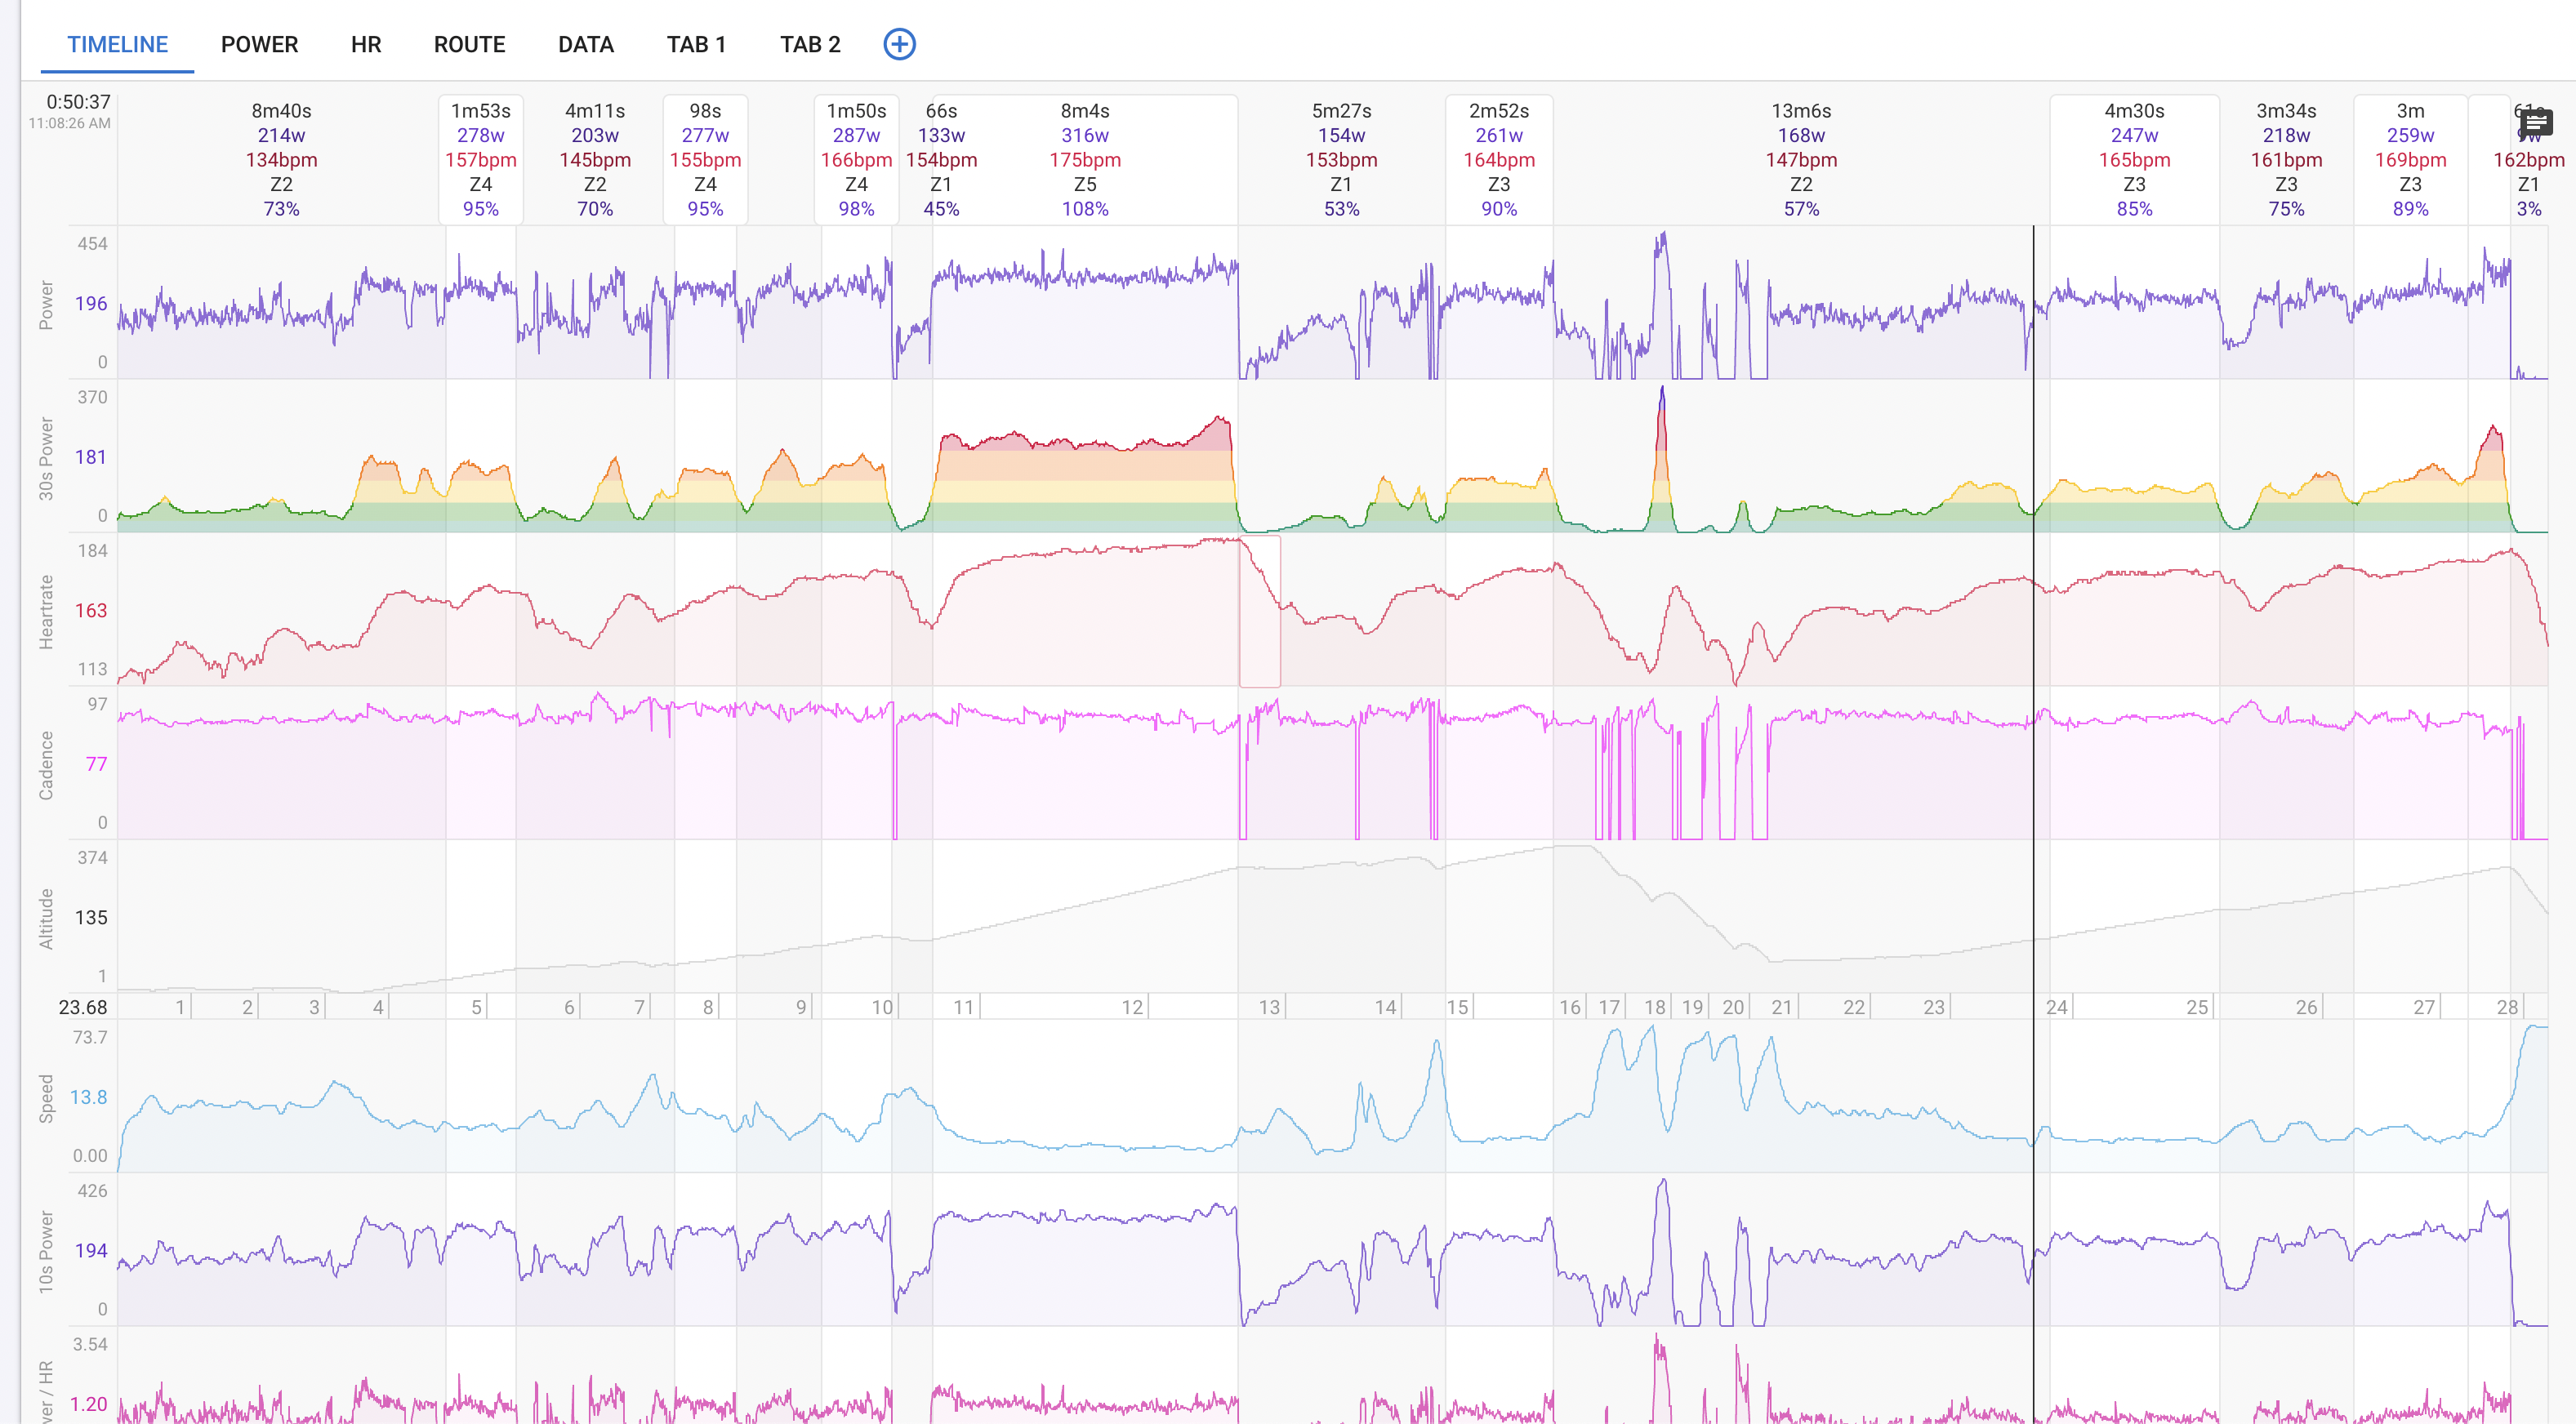Viewport: 2576px width, 1424px height.
Task: Add a new tab with plus icon
Action: tap(899, 44)
